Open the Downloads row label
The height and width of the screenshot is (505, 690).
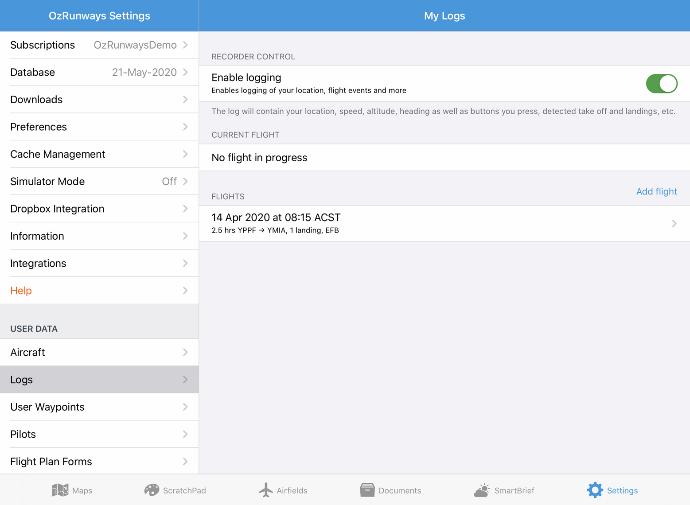pyautogui.click(x=36, y=100)
